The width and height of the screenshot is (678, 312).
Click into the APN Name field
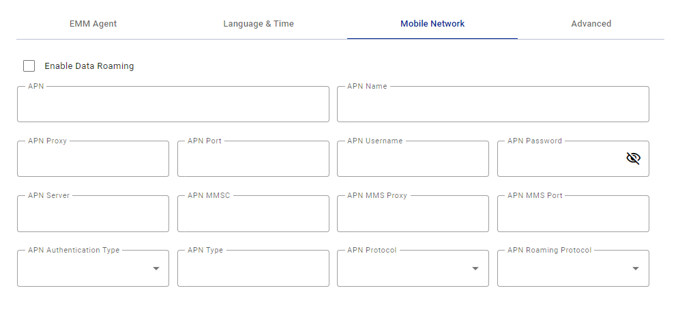point(493,104)
